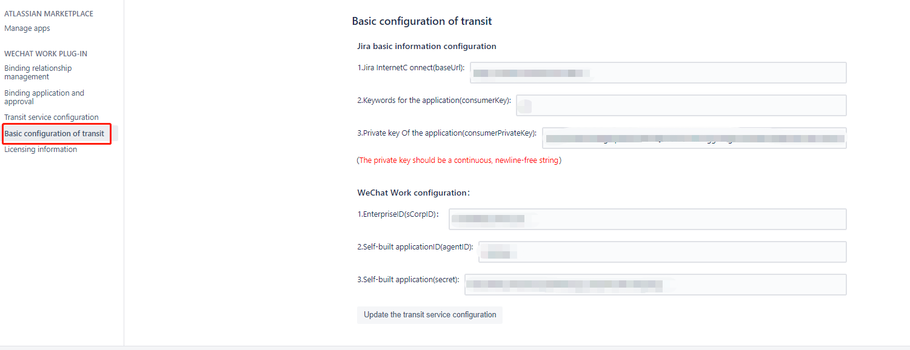Click the Basic configuration of transit page title
Viewport: 910px width, 350px height.
[x=422, y=21]
